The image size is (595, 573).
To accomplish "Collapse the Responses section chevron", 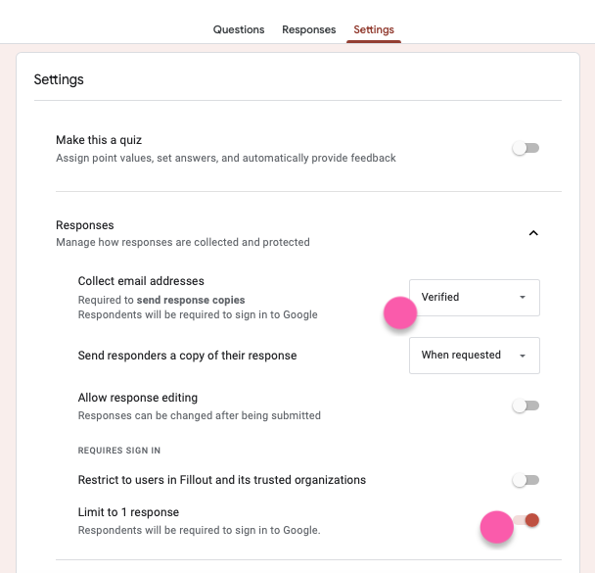I will [x=533, y=233].
